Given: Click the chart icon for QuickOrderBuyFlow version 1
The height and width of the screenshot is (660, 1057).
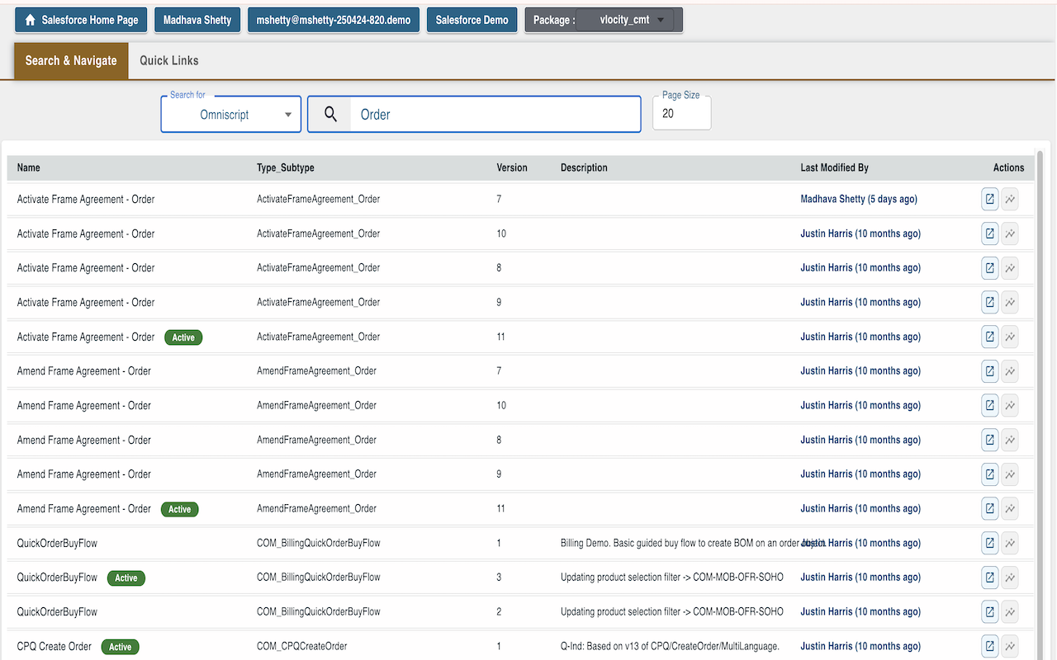Looking at the screenshot, I should [x=1010, y=543].
